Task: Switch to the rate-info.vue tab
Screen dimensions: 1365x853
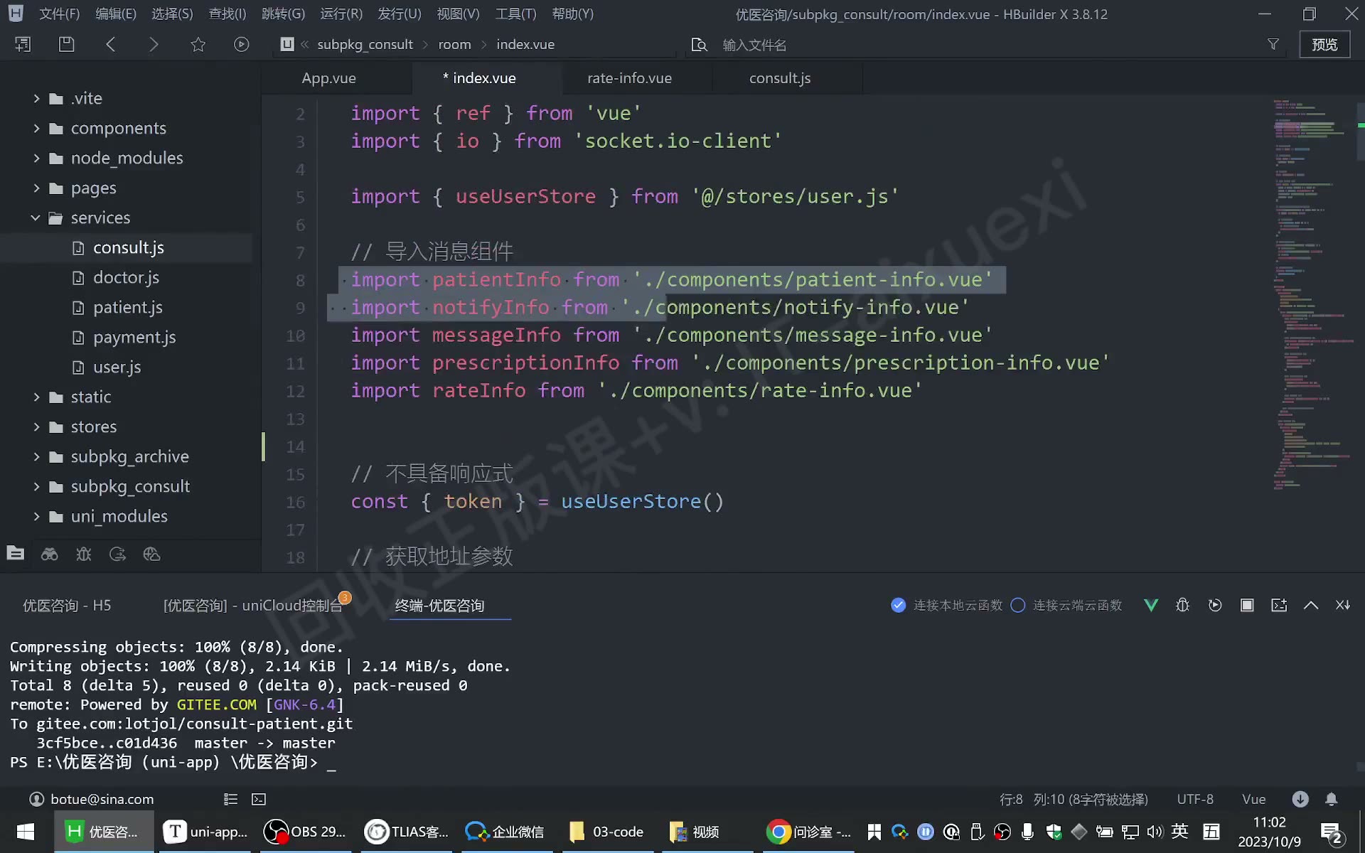Action: 629,78
